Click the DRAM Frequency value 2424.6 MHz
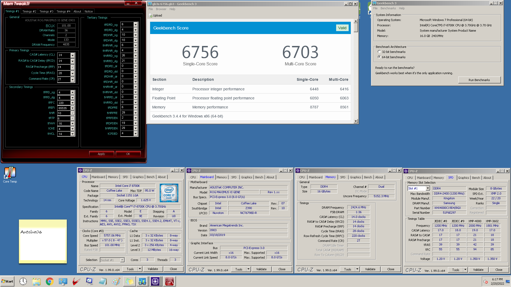The image size is (511, 287). (x=358, y=207)
